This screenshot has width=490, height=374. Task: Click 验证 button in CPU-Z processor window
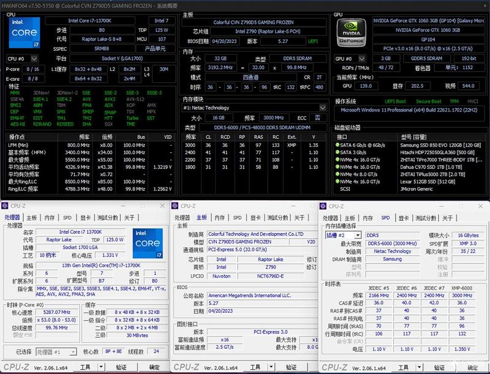[x=121, y=367]
